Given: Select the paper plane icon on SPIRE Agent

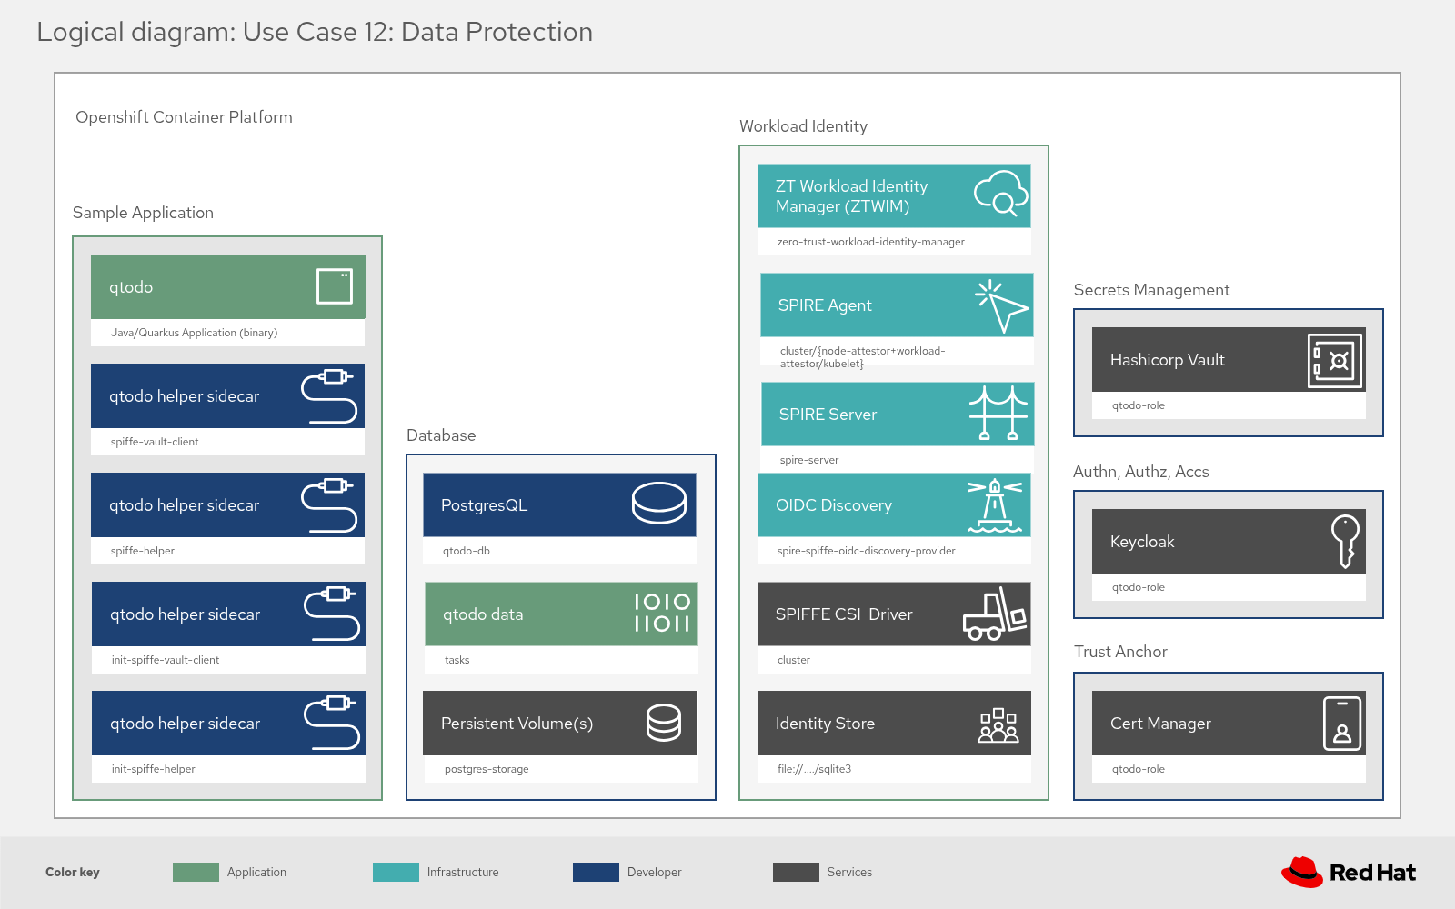Looking at the screenshot, I should pos(1001,305).
